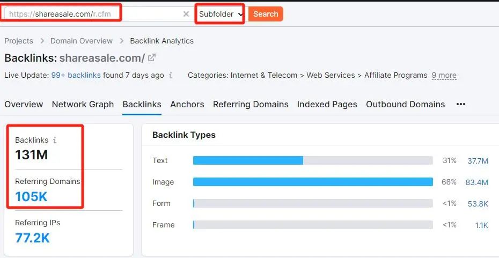Go to Projects breadcrumb

click(x=19, y=41)
